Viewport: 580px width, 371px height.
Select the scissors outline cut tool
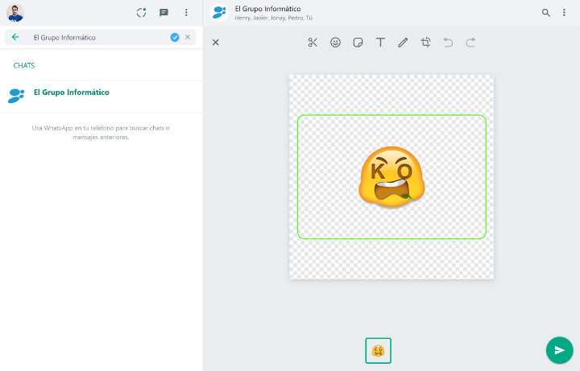pyautogui.click(x=313, y=43)
